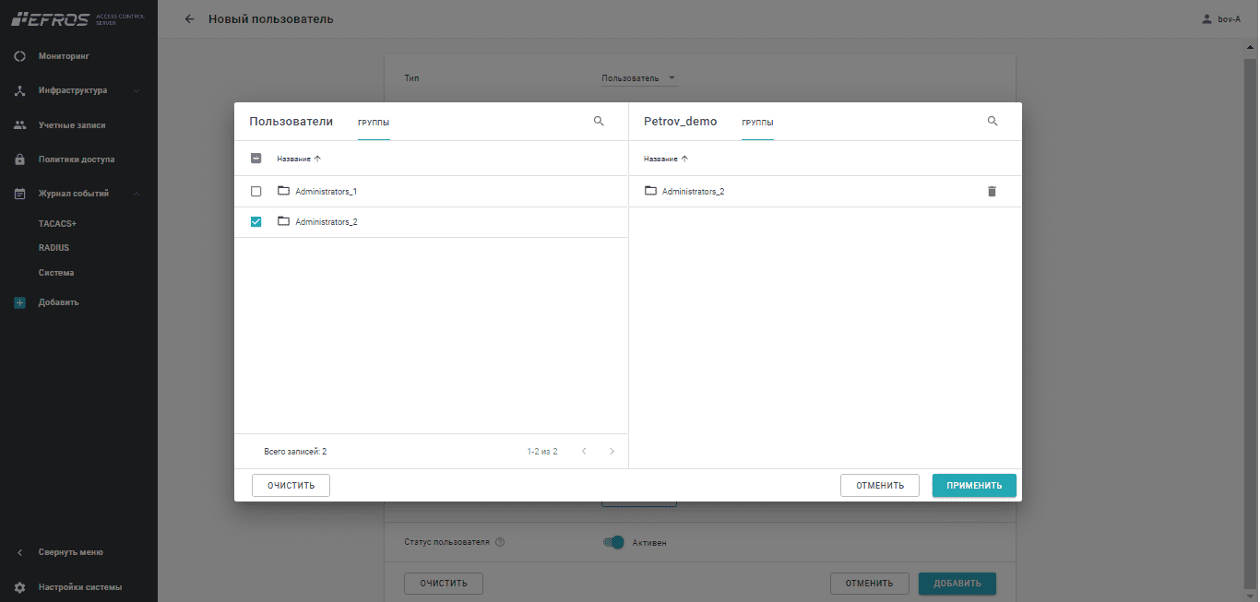Viewport: 1260px width, 602px height.
Task: Open Политики доступа section
Action: (77, 159)
